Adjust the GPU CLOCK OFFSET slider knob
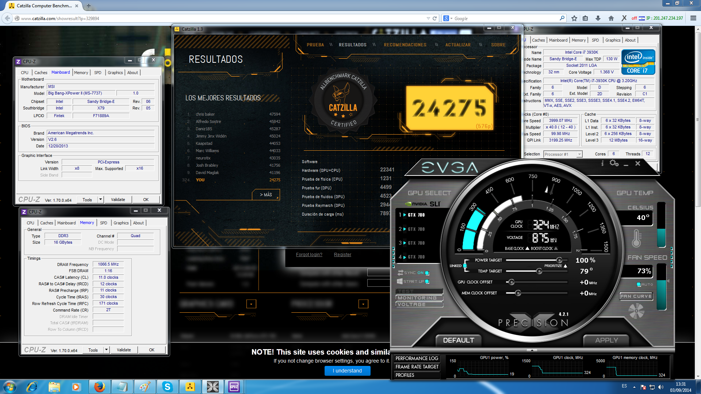This screenshot has width=701, height=394. click(512, 282)
